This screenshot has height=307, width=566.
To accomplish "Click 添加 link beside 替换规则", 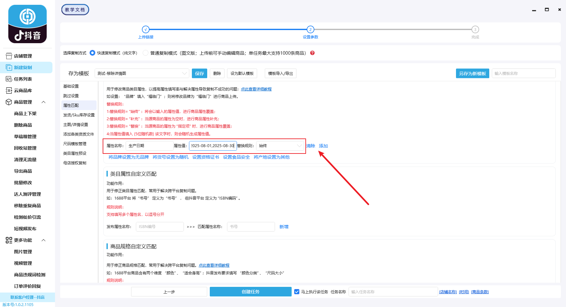I will tap(323, 146).
